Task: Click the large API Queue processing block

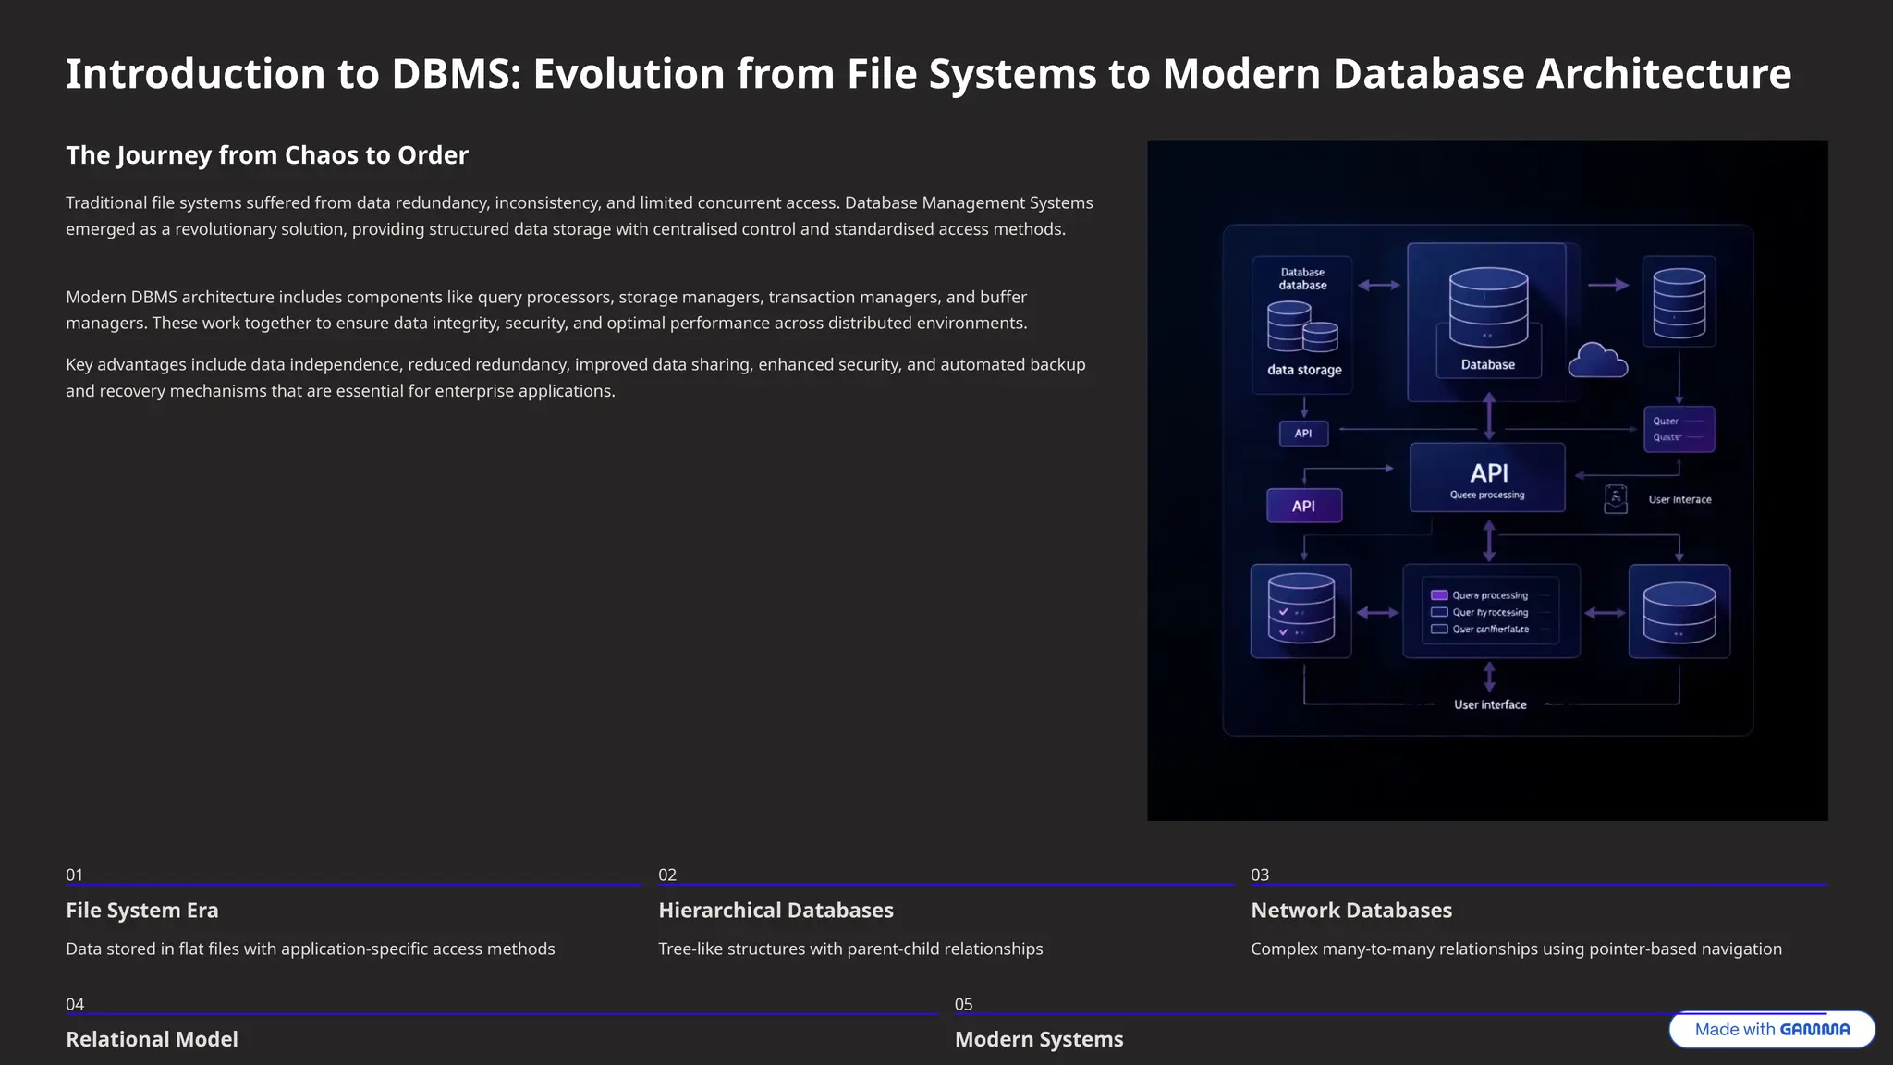Action: (1487, 478)
